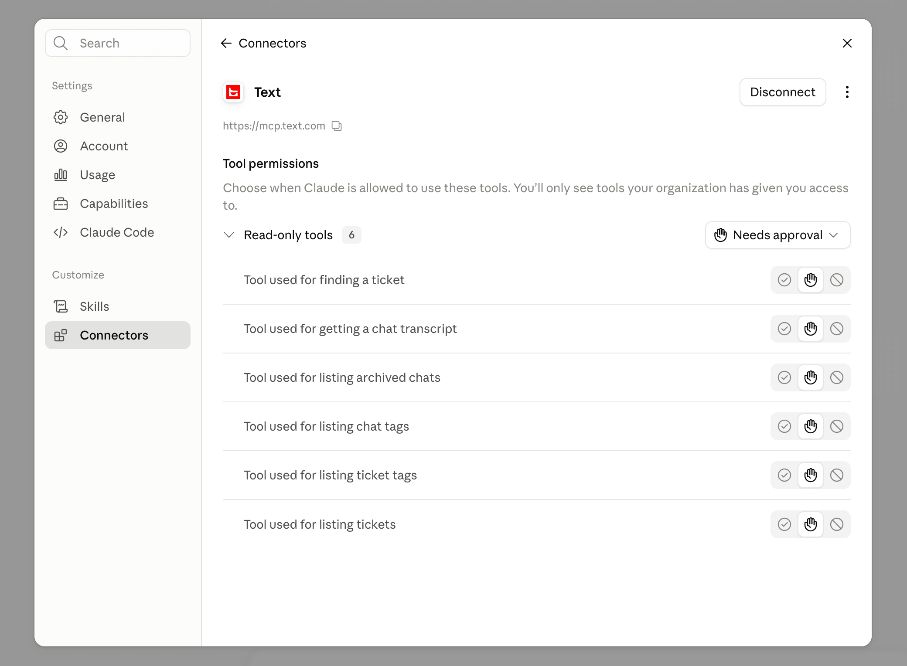Select Connectors in the sidebar

click(x=118, y=335)
